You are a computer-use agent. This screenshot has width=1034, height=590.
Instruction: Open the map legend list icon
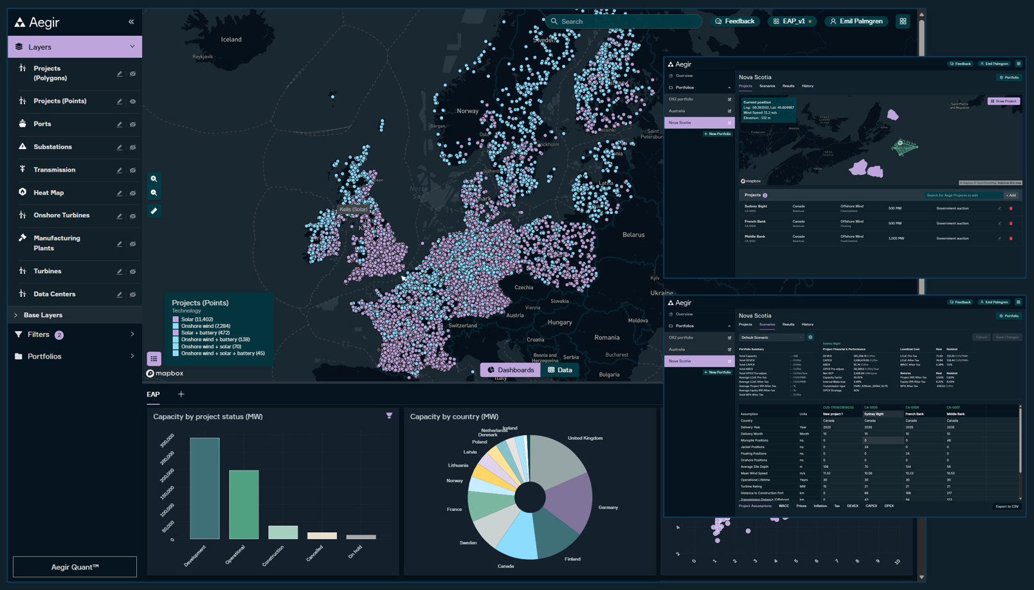tap(154, 359)
